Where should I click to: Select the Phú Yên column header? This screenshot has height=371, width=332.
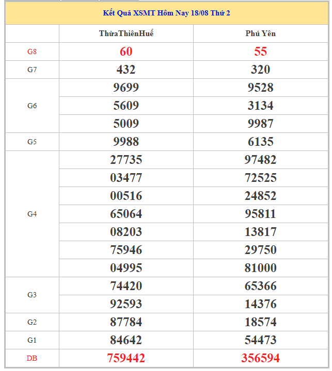pyautogui.click(x=261, y=33)
